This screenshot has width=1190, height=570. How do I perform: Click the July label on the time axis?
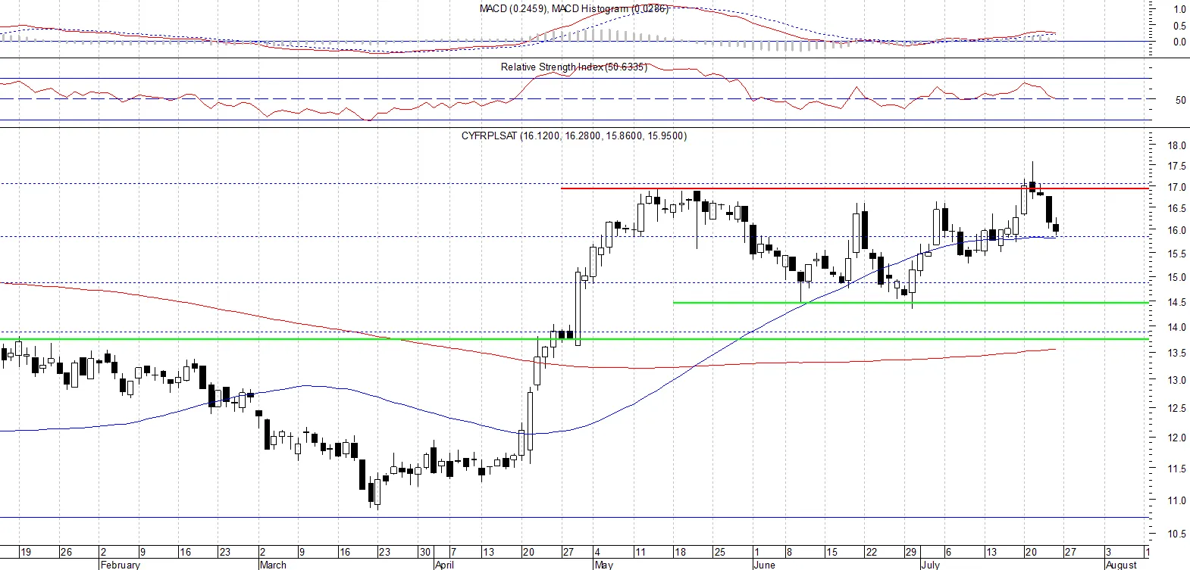(x=930, y=565)
